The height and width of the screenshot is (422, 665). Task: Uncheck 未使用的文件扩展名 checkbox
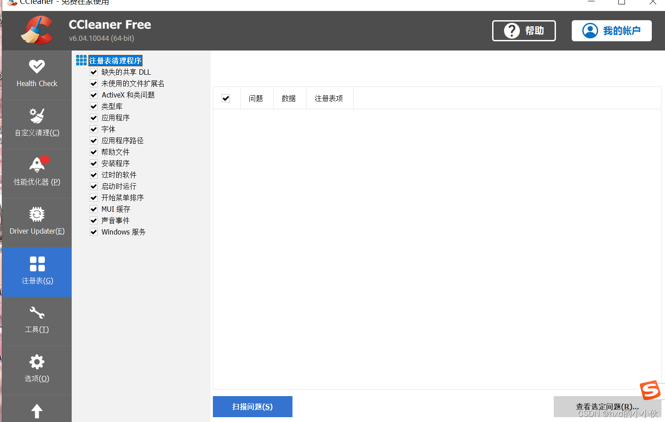point(94,83)
